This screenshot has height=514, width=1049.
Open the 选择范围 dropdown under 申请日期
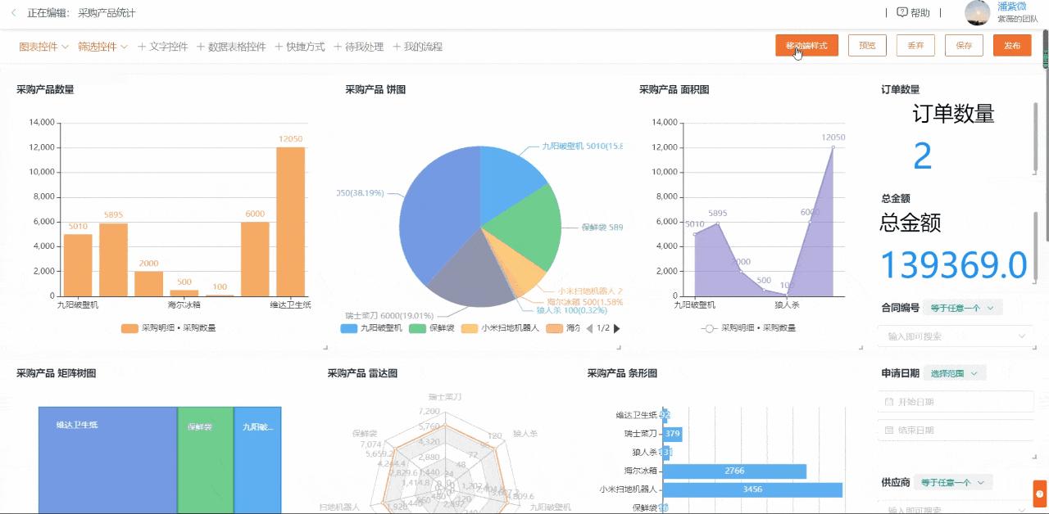(x=954, y=372)
